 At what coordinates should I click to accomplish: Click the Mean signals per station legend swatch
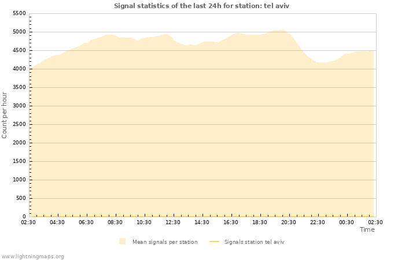[122, 242]
